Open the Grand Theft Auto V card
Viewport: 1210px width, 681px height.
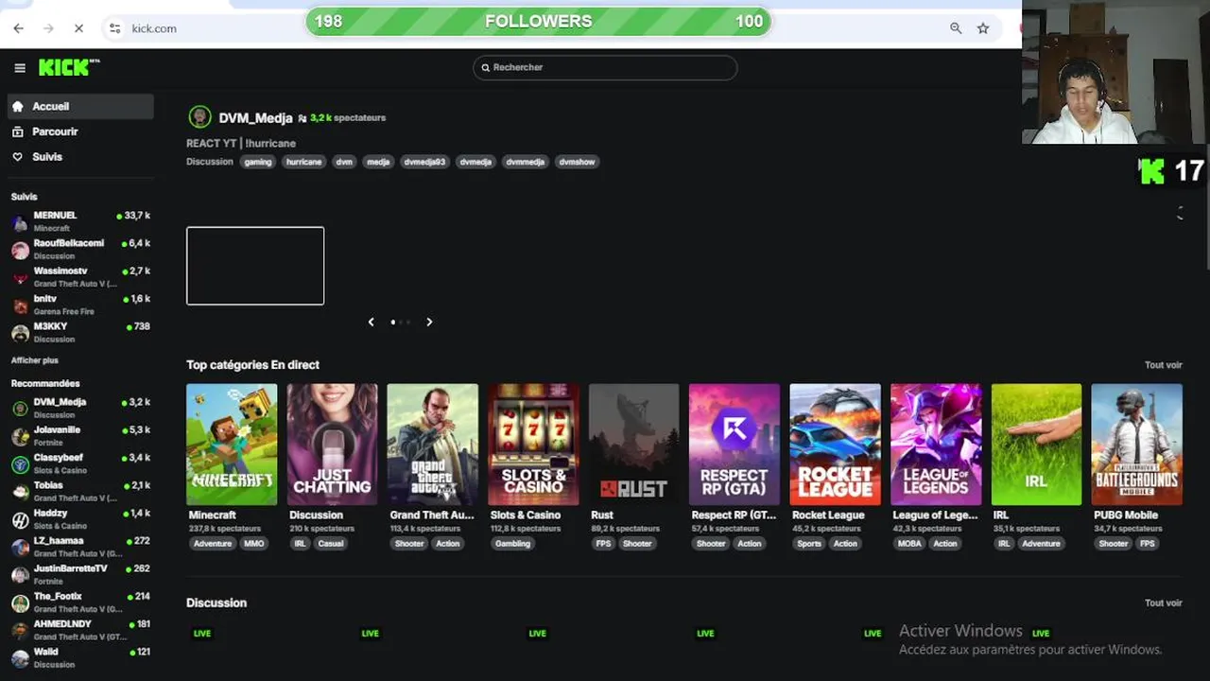433,445
